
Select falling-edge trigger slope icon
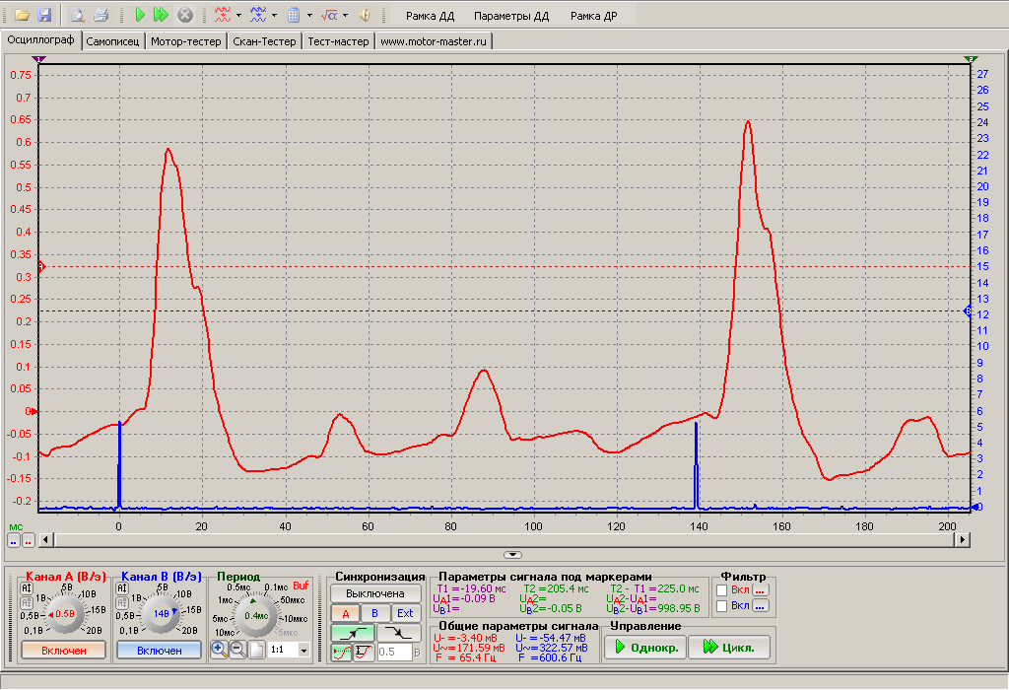(399, 634)
